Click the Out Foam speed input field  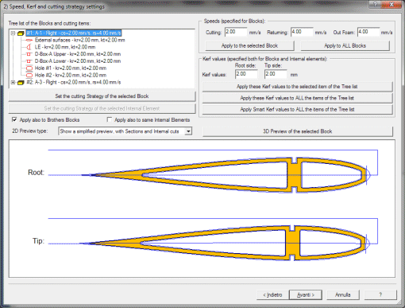(x=368, y=32)
